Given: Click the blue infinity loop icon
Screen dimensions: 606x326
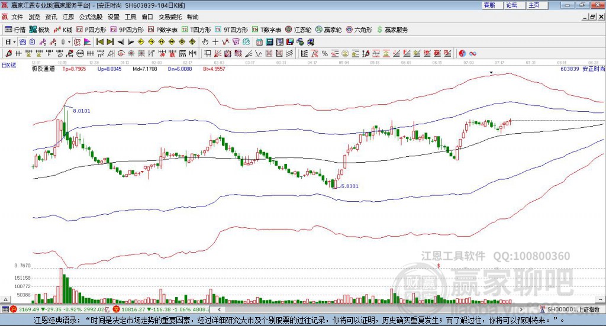Looking at the screenshot, I should coord(473,53).
